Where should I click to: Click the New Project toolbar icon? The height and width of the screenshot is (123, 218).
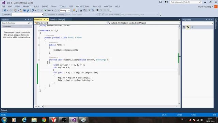coord(15,11)
